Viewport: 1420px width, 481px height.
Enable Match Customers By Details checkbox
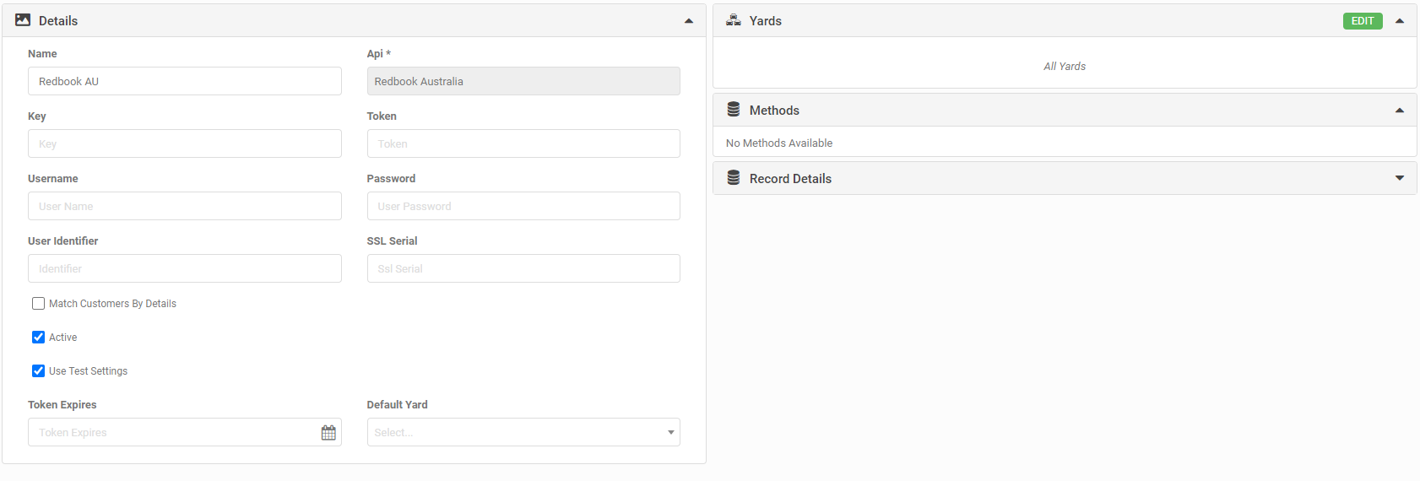pyautogui.click(x=39, y=304)
